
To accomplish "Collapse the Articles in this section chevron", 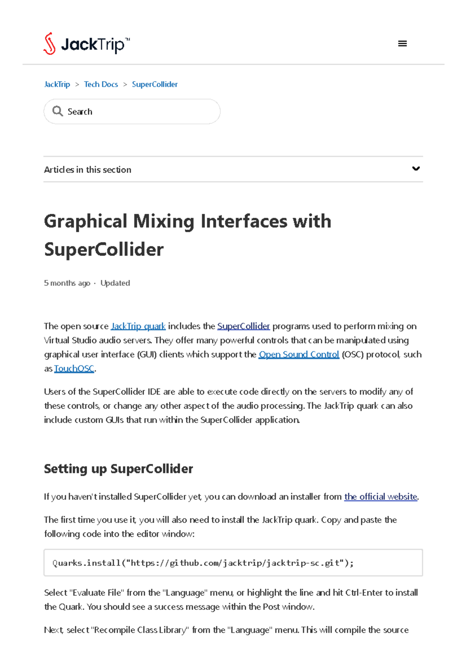I will [416, 168].
